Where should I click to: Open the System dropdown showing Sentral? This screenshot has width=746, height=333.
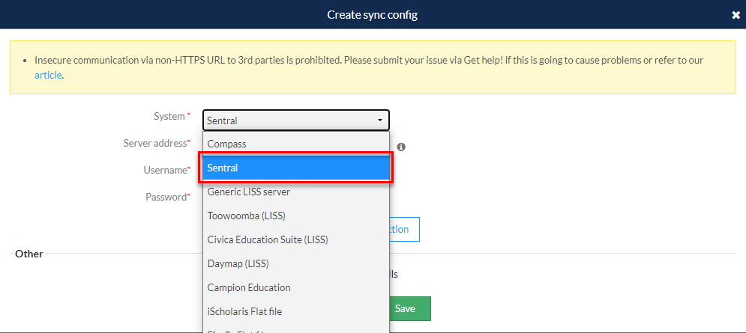click(295, 120)
